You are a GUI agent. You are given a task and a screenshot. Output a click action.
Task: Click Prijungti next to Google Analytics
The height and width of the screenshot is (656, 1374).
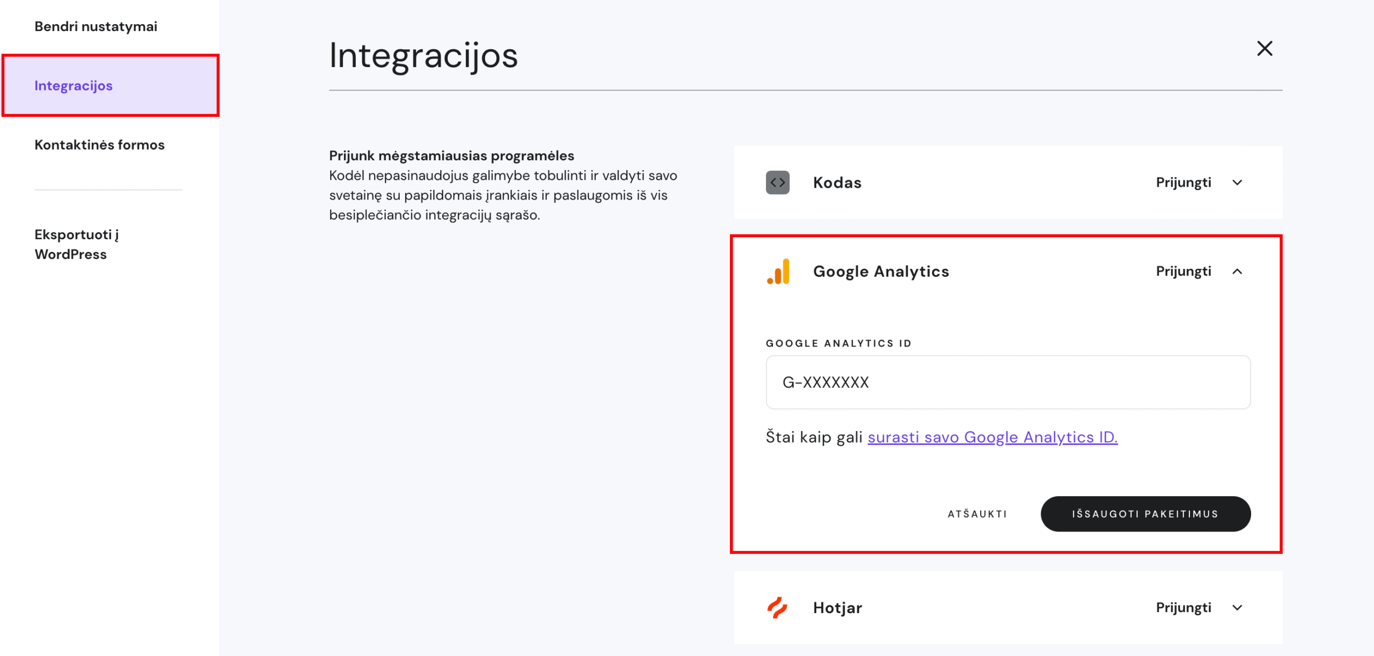(1183, 271)
